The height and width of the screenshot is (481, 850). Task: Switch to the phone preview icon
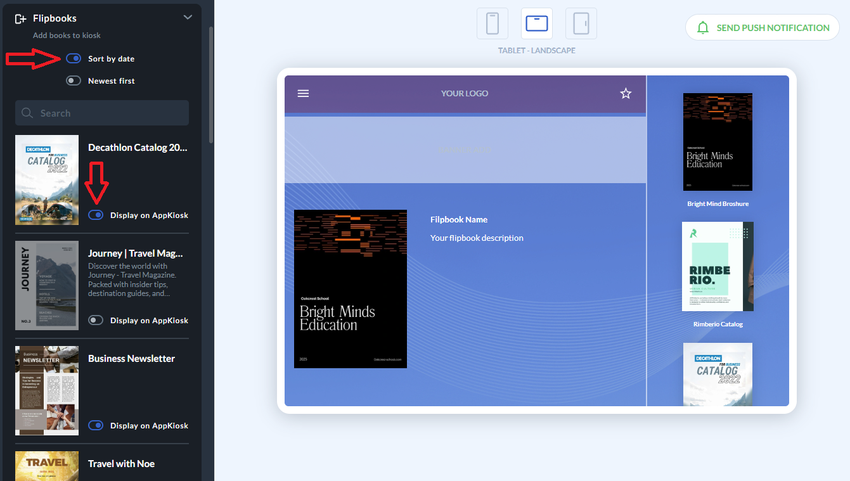click(x=493, y=23)
